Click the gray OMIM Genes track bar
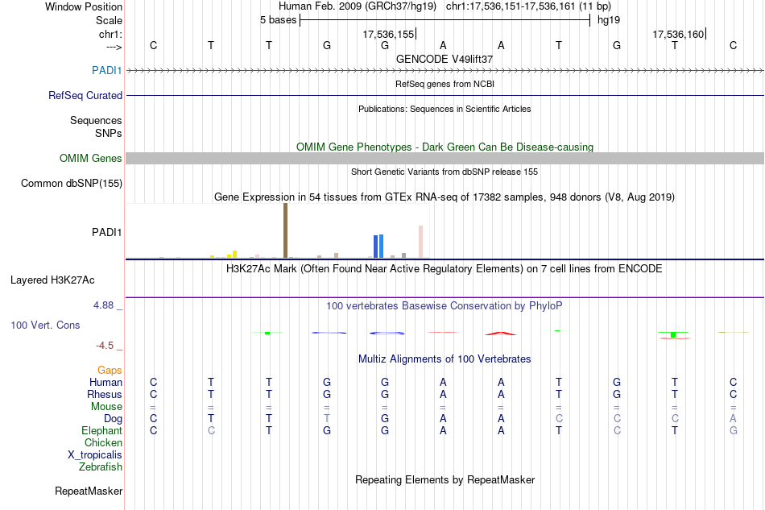The width and height of the screenshot is (765, 510). [445, 158]
